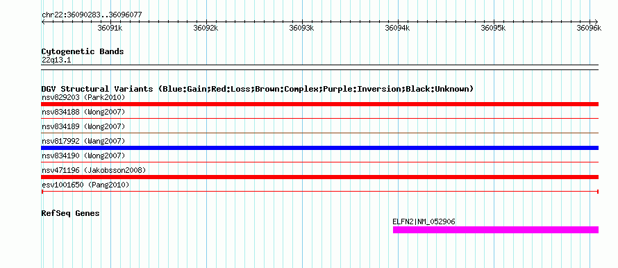
Task: Click the nsv834188 (Wong2007) label
Action: pyautogui.click(x=83, y=112)
